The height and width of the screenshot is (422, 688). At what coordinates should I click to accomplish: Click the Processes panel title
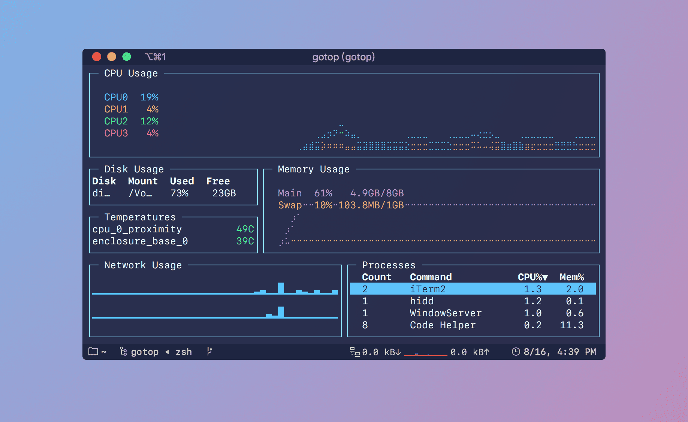pos(389,265)
